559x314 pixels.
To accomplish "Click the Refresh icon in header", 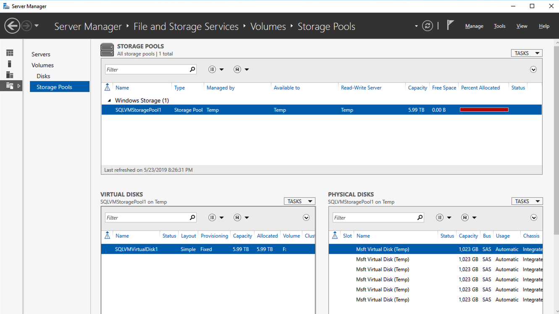I will pyautogui.click(x=427, y=26).
